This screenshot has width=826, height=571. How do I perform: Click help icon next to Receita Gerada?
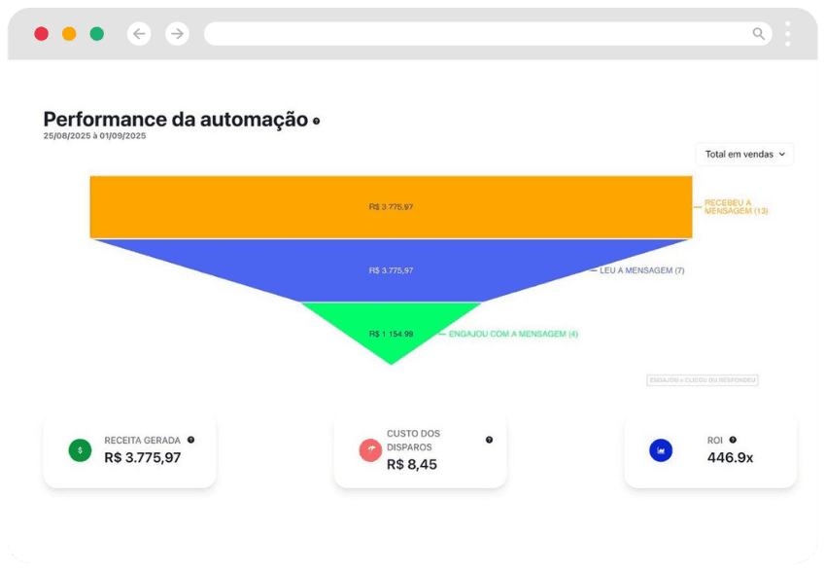point(190,440)
